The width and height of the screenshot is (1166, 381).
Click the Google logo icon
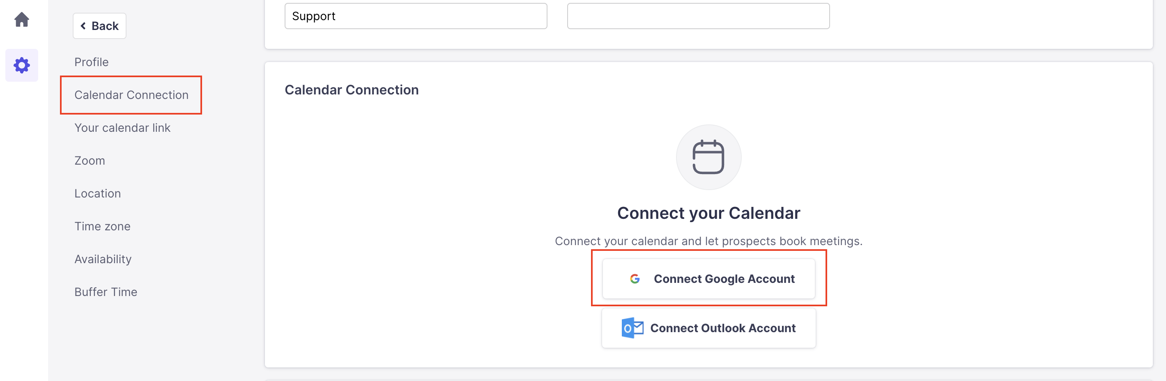pyautogui.click(x=635, y=279)
